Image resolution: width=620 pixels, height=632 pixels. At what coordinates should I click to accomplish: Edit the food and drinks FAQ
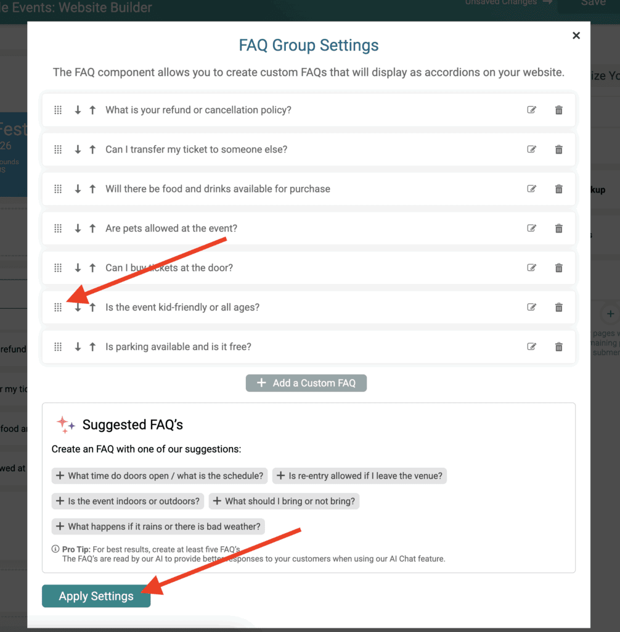531,189
